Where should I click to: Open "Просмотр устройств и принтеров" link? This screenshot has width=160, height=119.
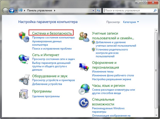53,80
